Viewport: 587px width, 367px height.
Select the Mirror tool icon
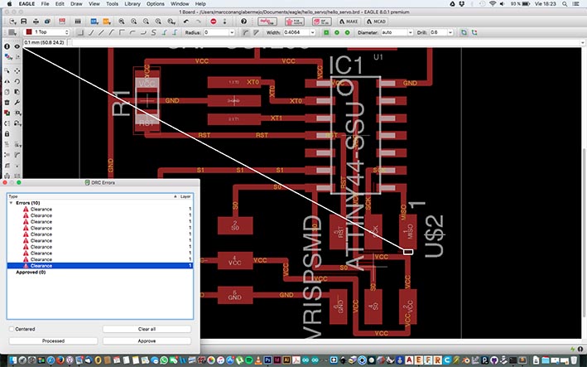point(7,81)
